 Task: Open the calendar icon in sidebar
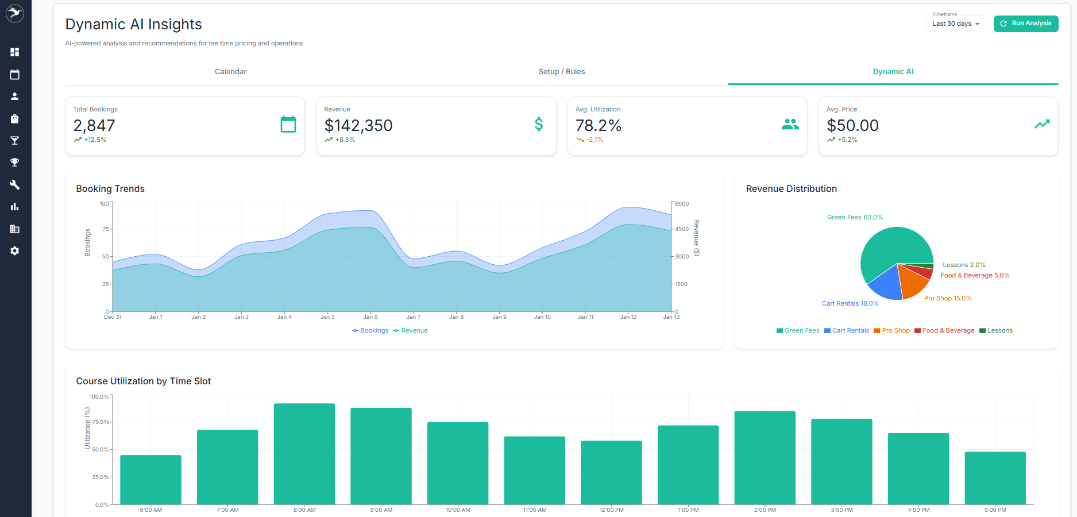pos(15,74)
